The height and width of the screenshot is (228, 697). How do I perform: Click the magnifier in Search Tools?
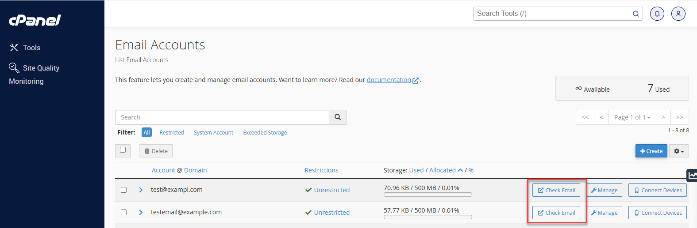tap(636, 14)
